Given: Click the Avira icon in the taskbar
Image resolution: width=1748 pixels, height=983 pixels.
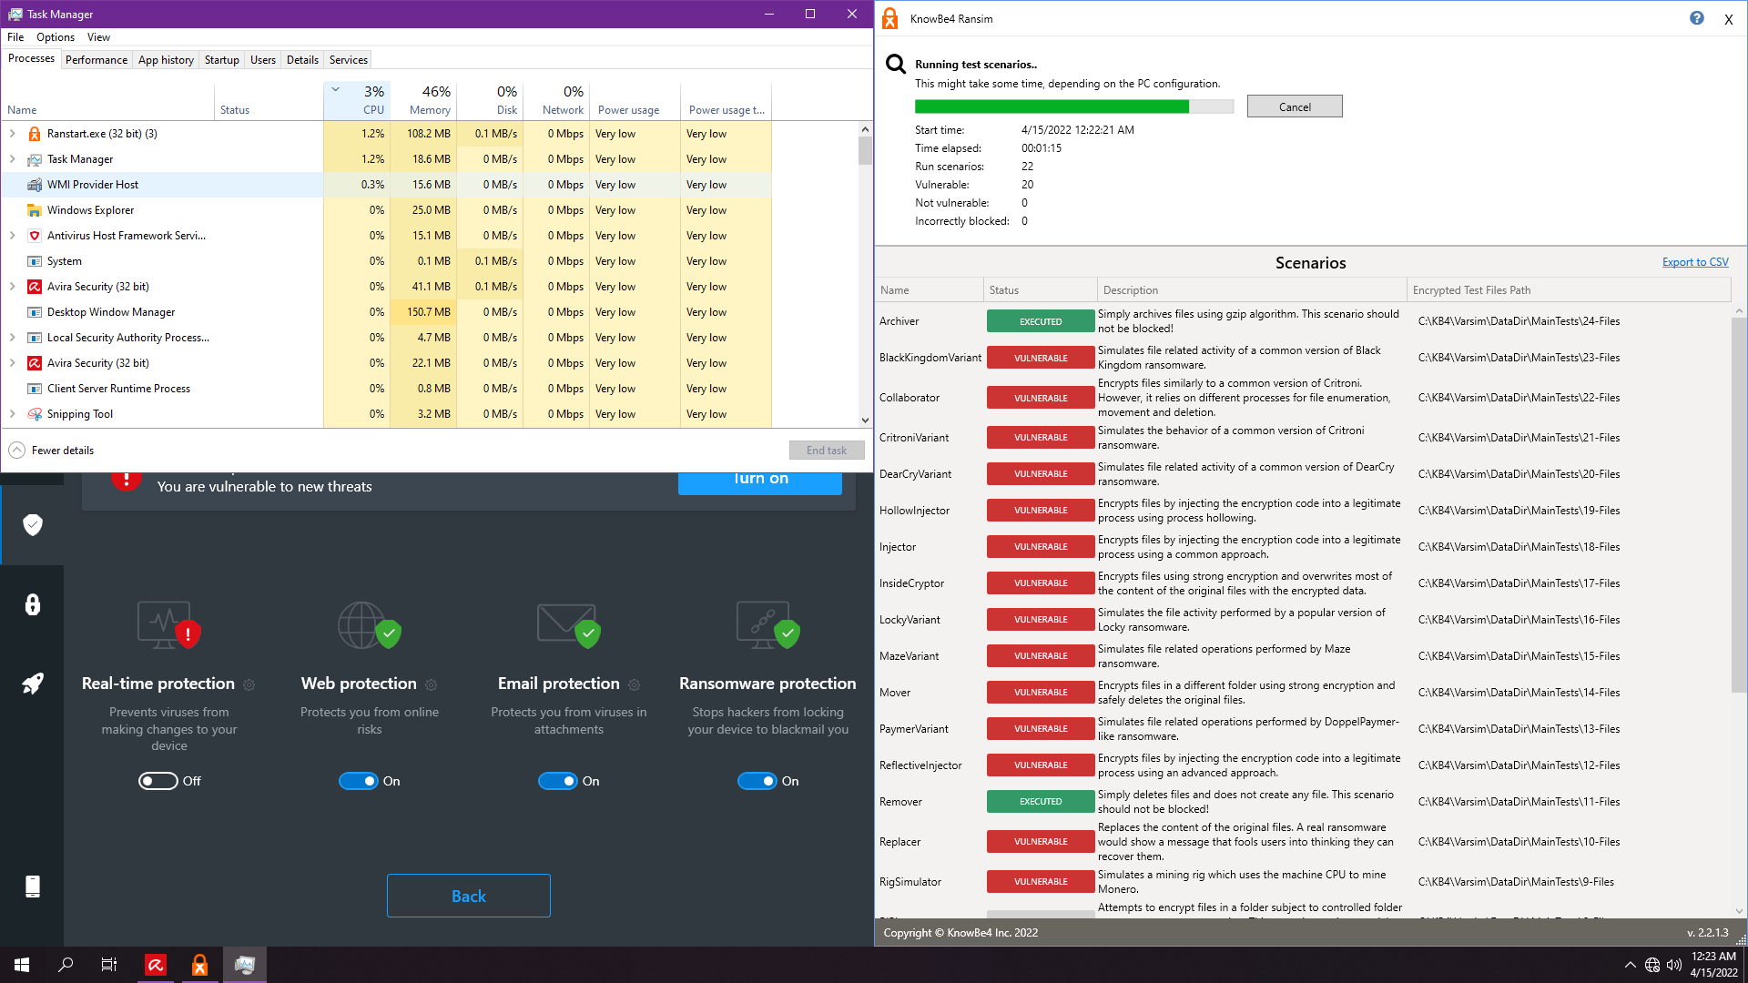Looking at the screenshot, I should 156,965.
